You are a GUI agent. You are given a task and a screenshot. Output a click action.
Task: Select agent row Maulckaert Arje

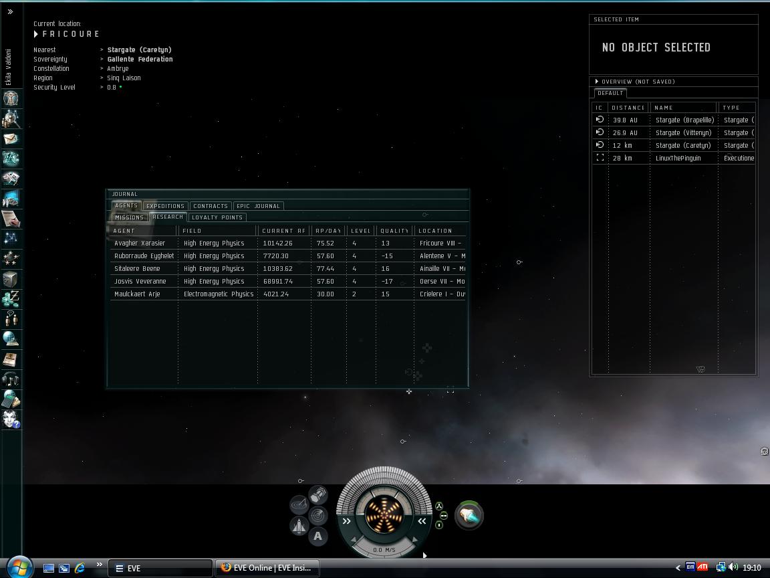(288, 294)
